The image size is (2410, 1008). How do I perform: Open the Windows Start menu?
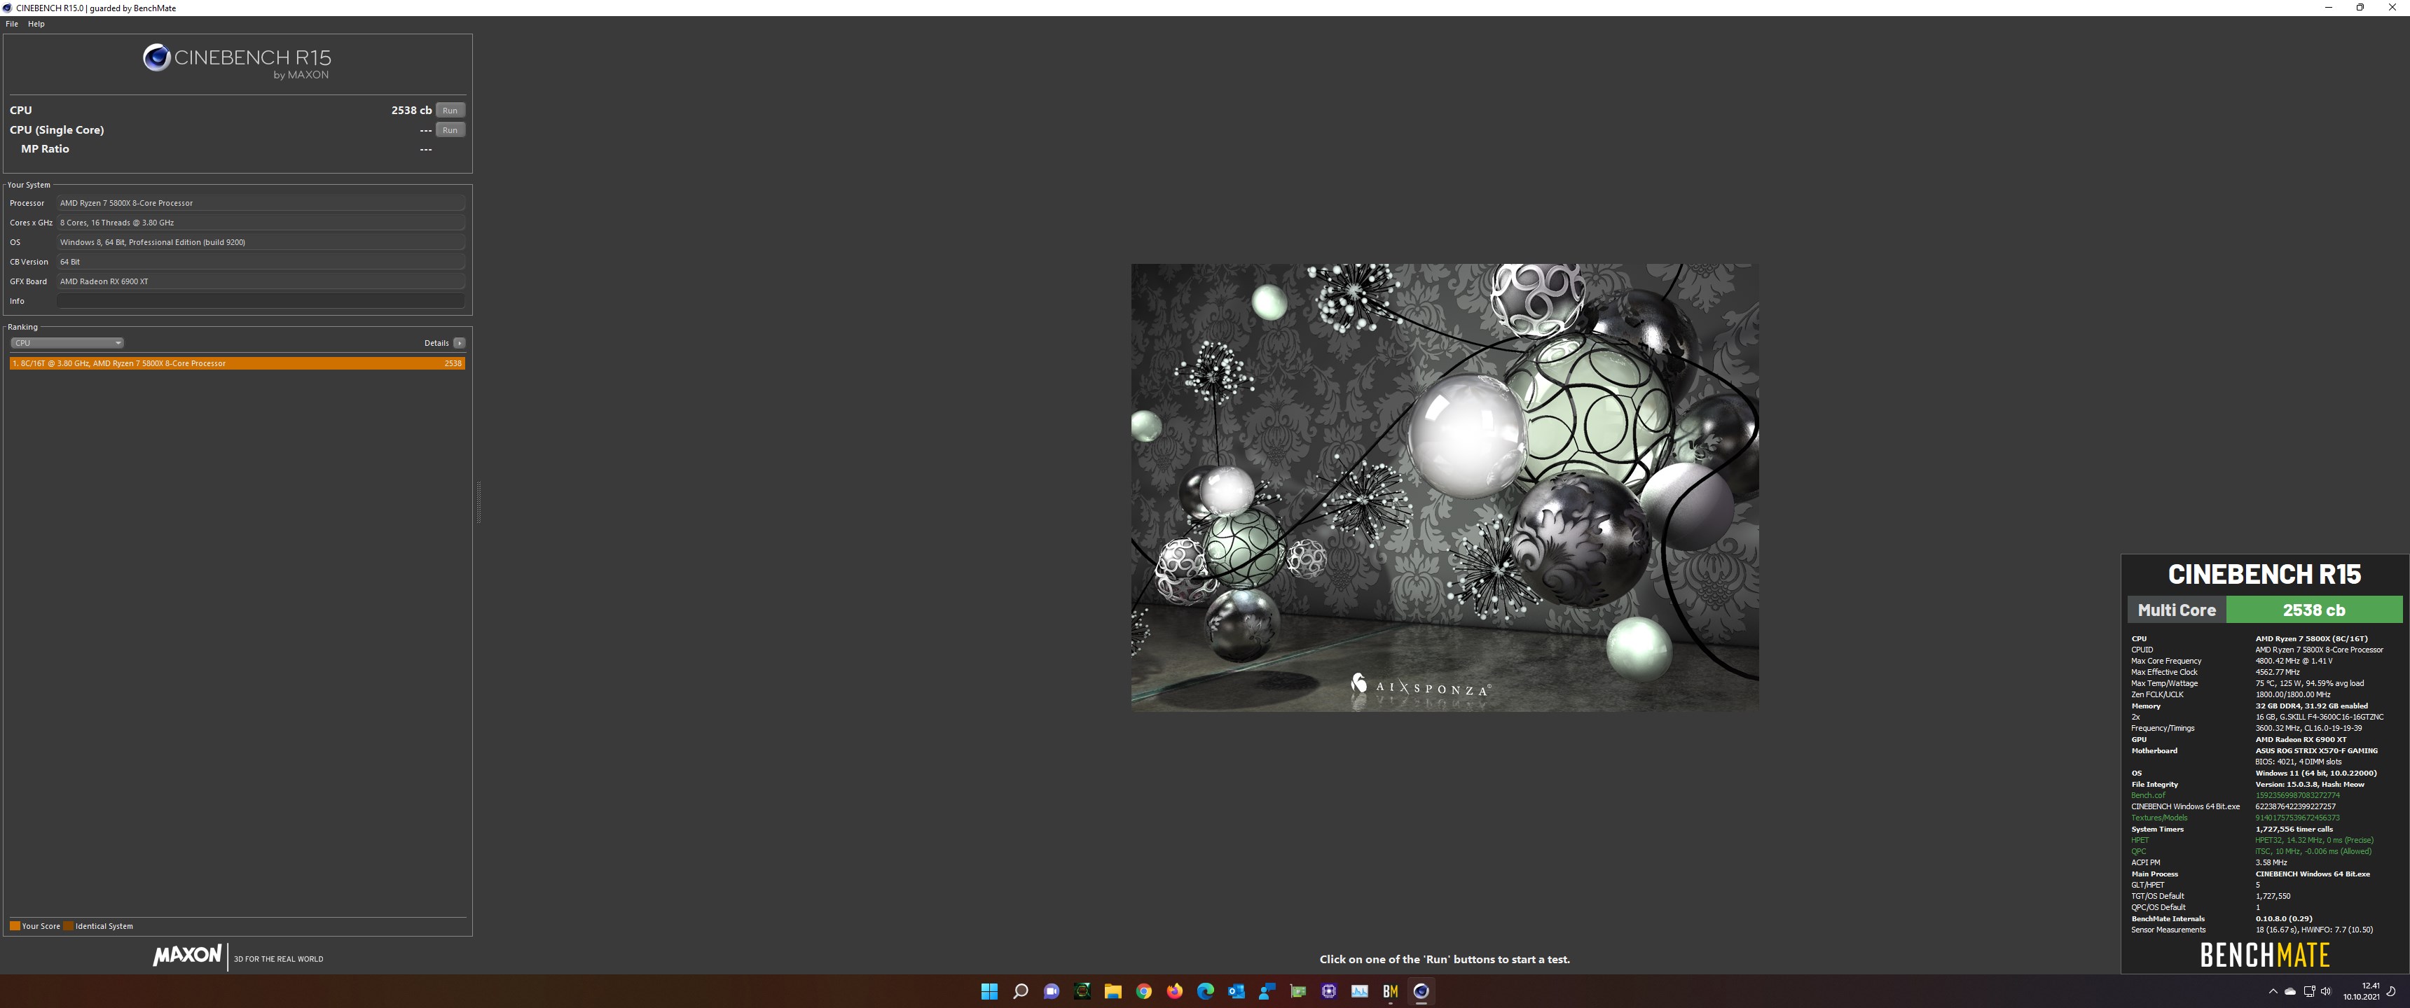pyautogui.click(x=989, y=991)
